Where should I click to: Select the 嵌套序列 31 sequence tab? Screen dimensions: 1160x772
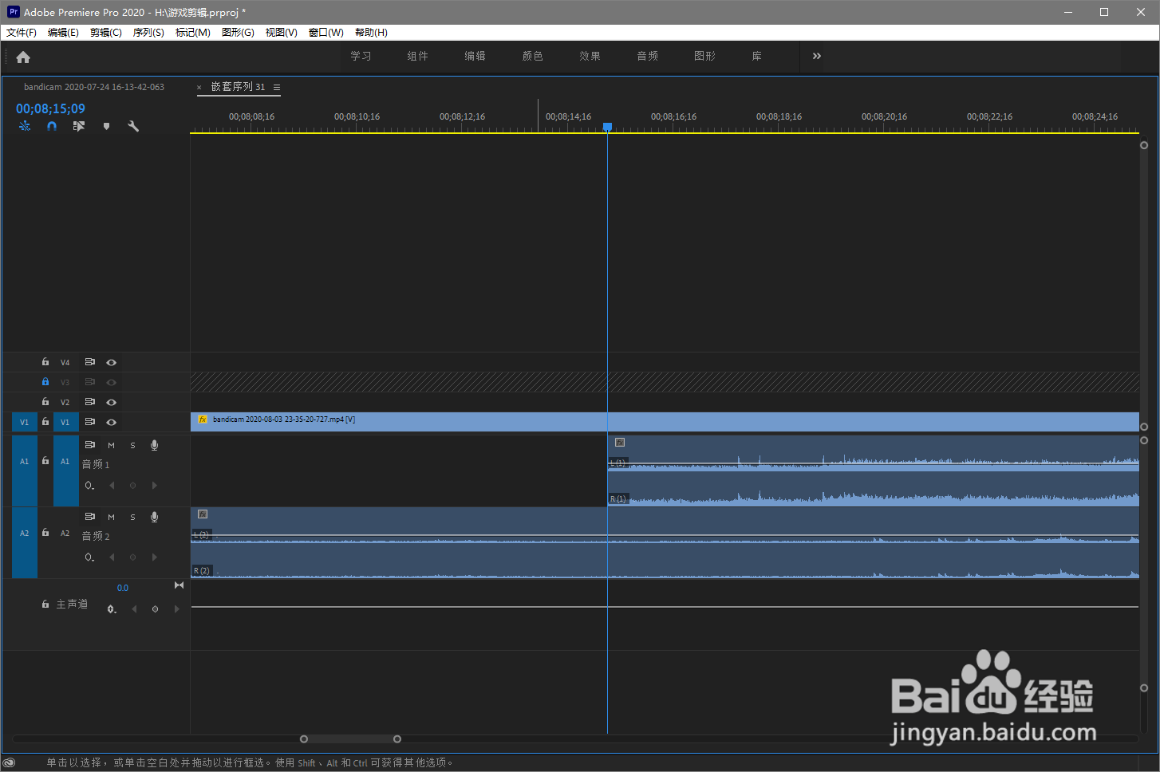[238, 87]
